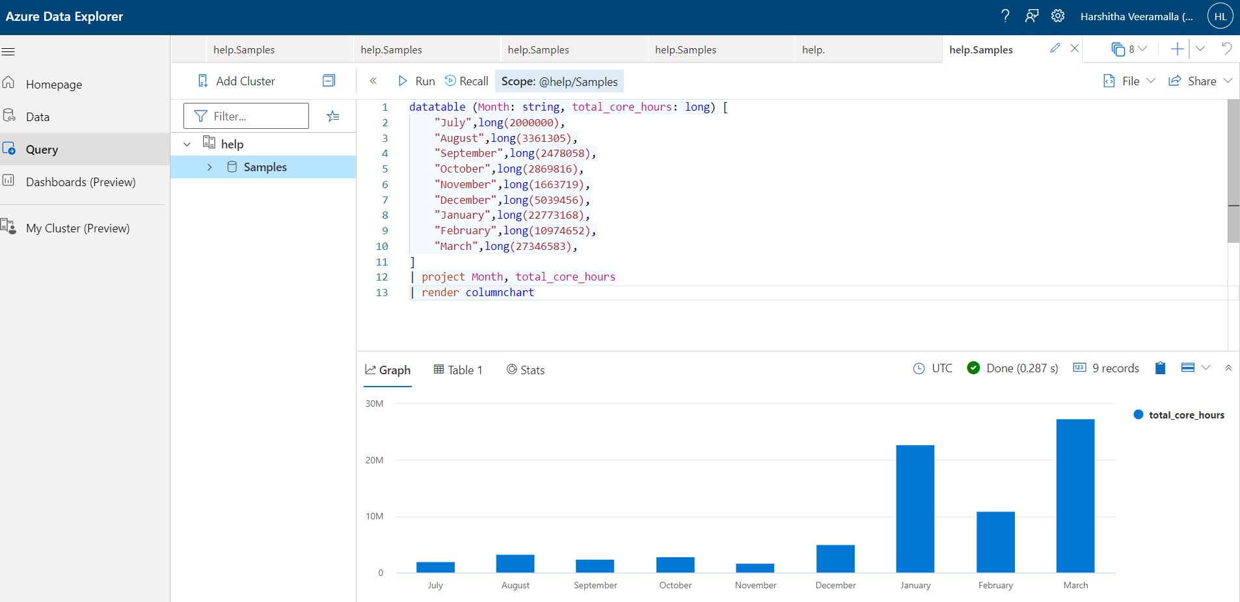The image size is (1240, 602).
Task: Switch to Graph results tab
Action: pyautogui.click(x=388, y=370)
